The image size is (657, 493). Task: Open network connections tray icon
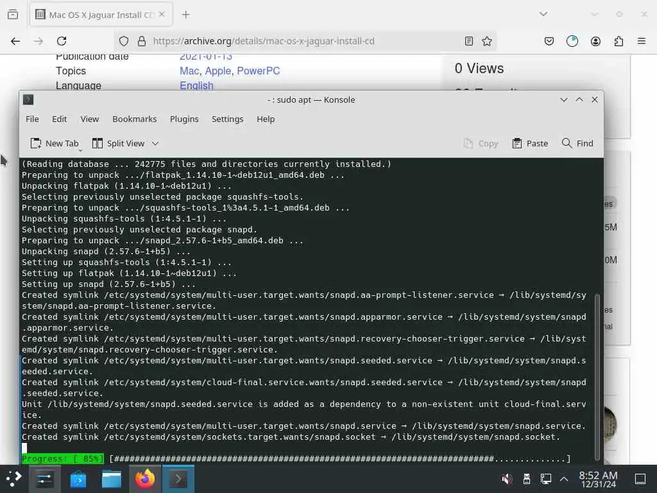(546, 479)
